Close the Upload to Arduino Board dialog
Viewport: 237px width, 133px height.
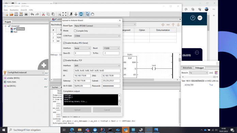tap(120, 20)
